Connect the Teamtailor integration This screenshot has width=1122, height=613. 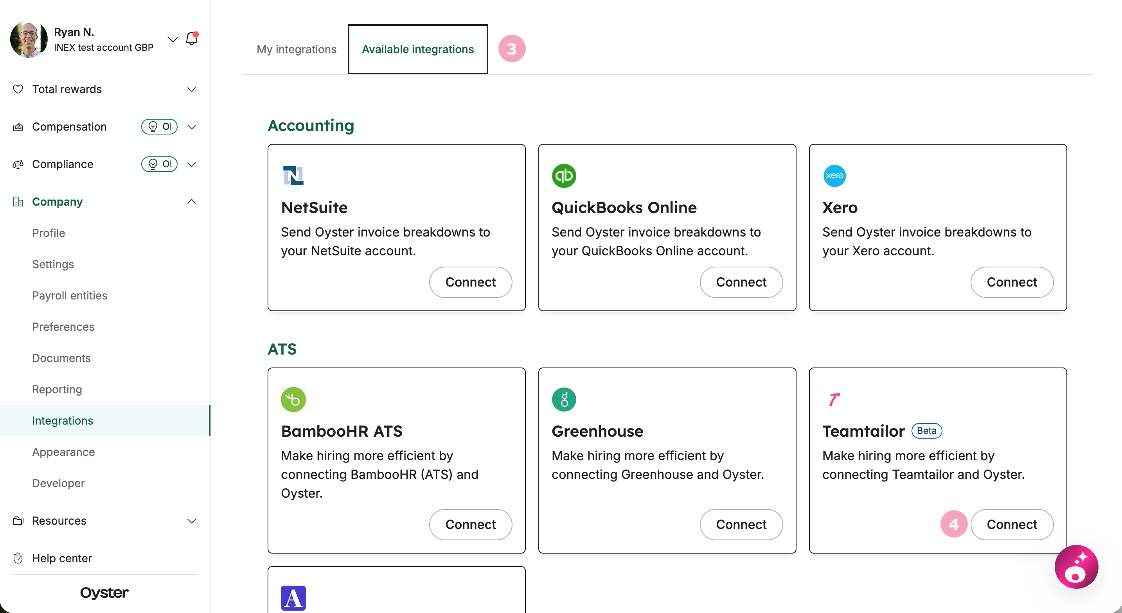[1012, 525]
